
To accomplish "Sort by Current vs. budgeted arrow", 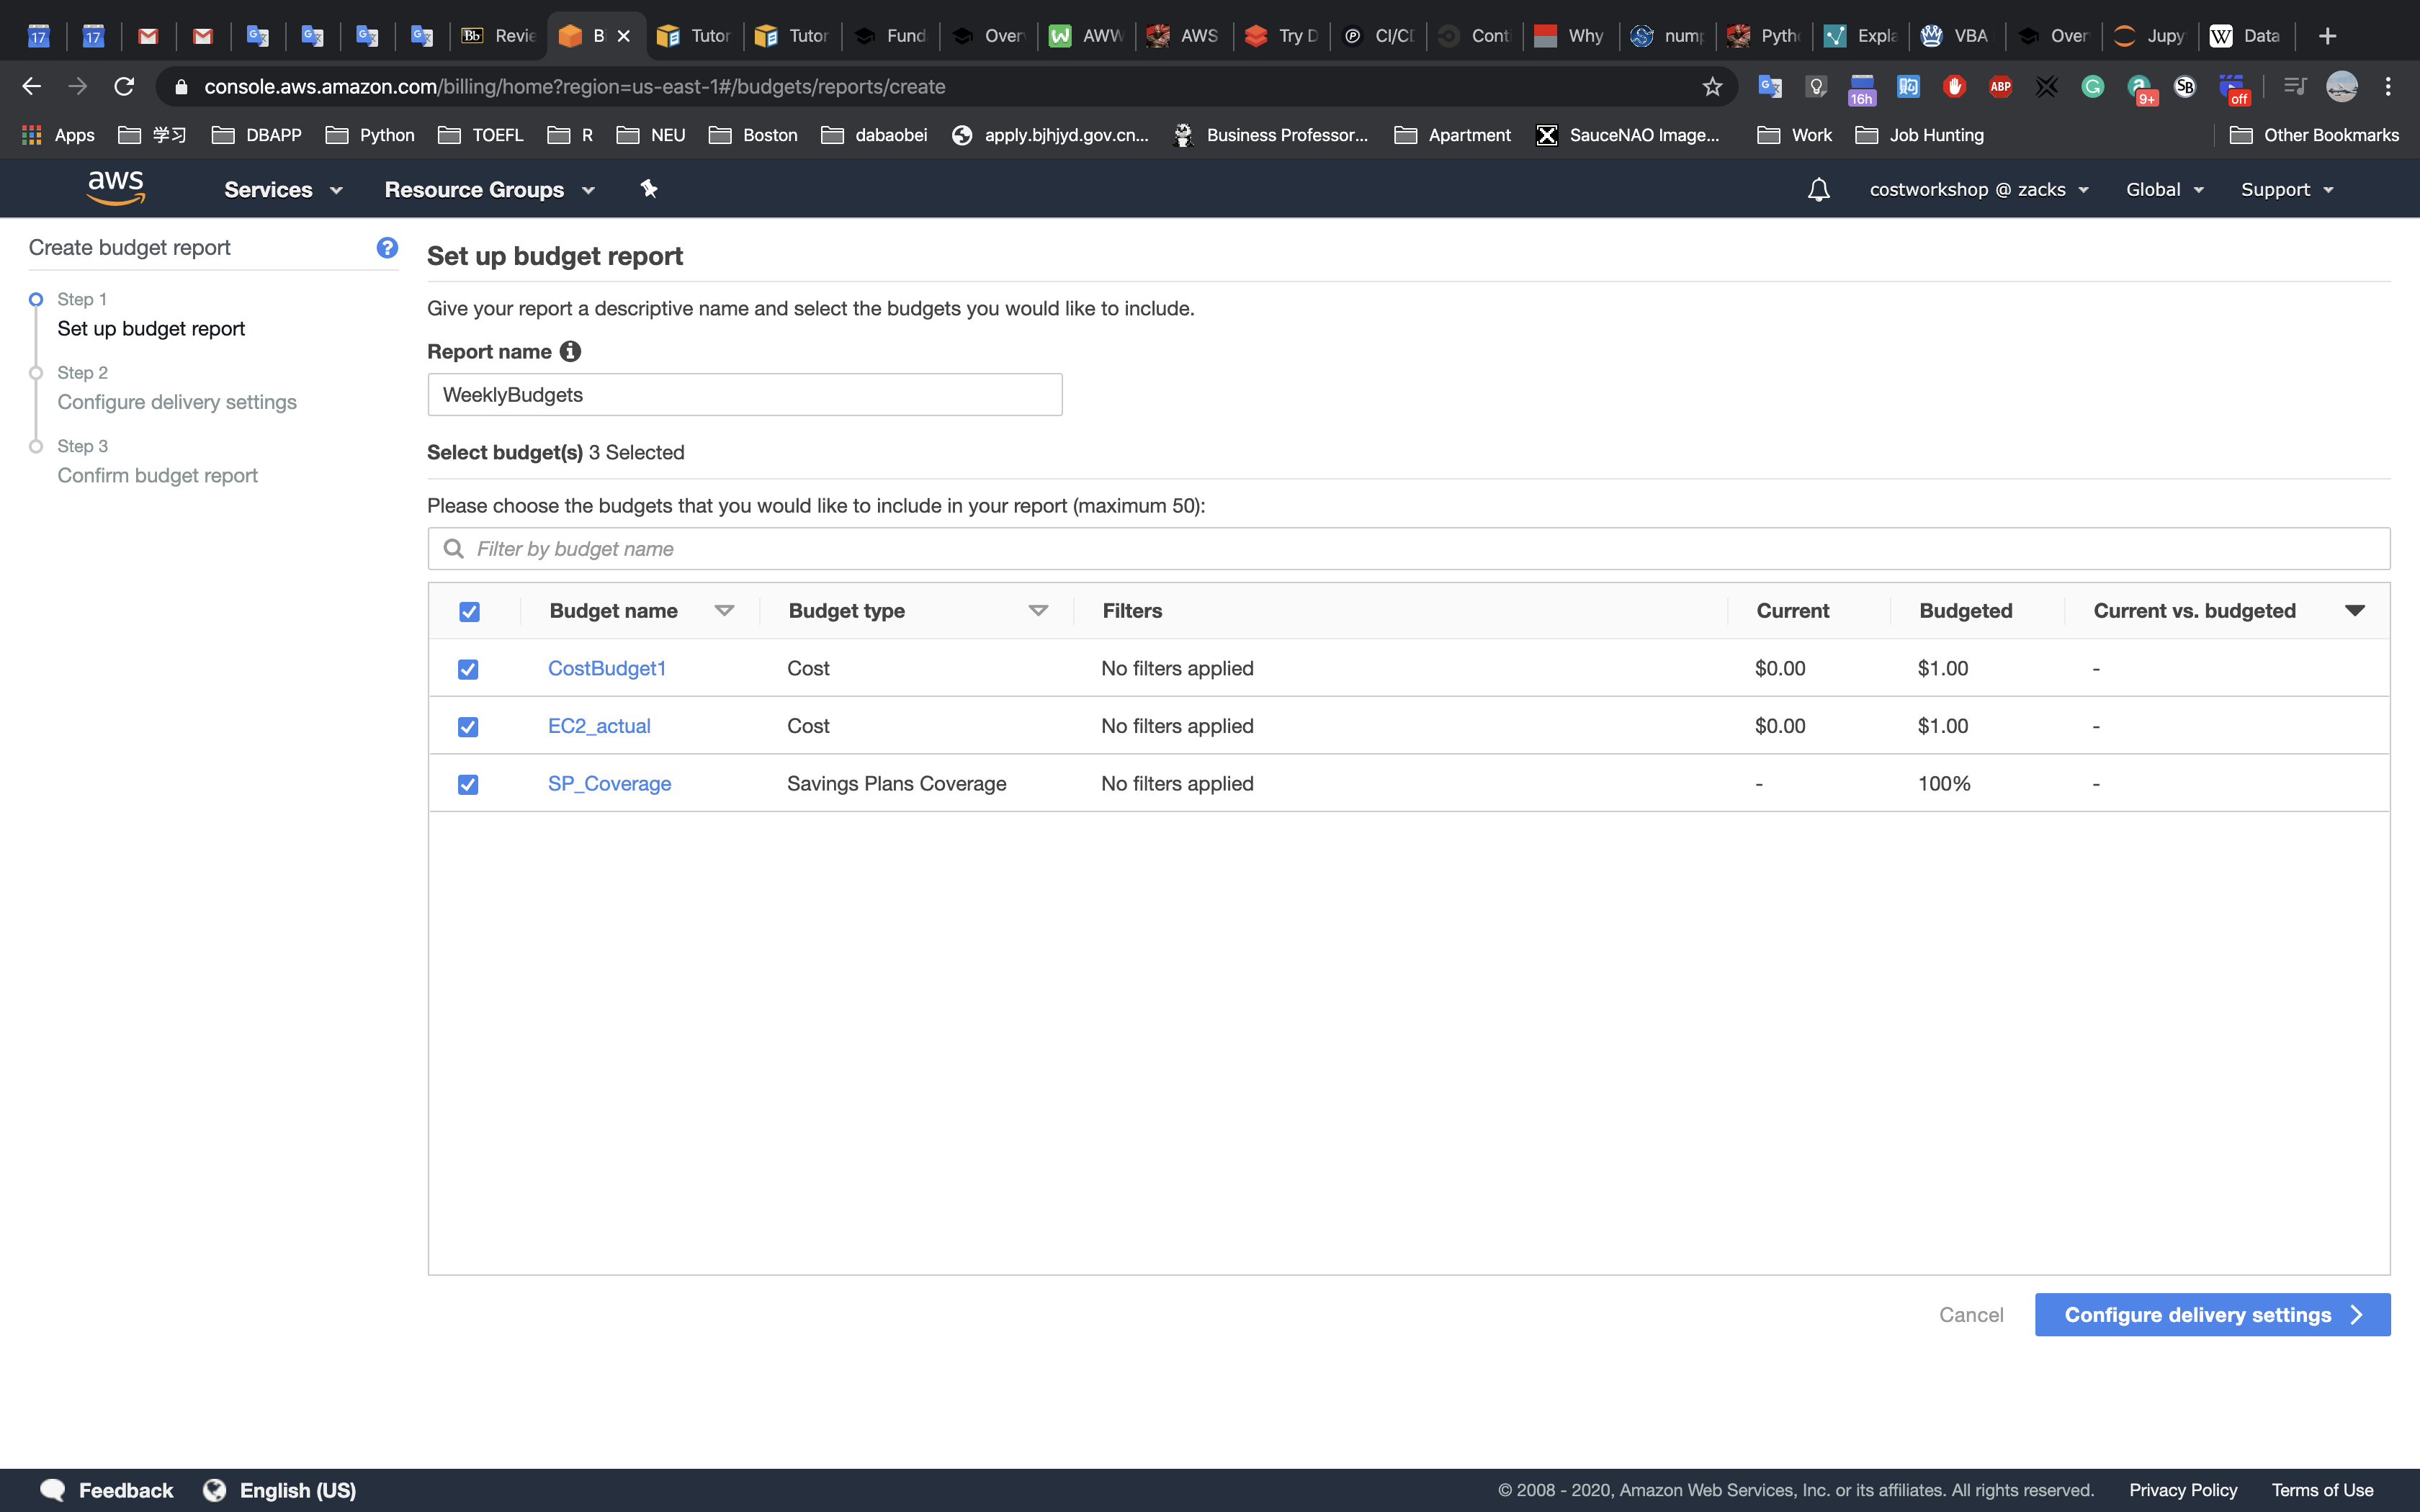I will click(x=2354, y=611).
